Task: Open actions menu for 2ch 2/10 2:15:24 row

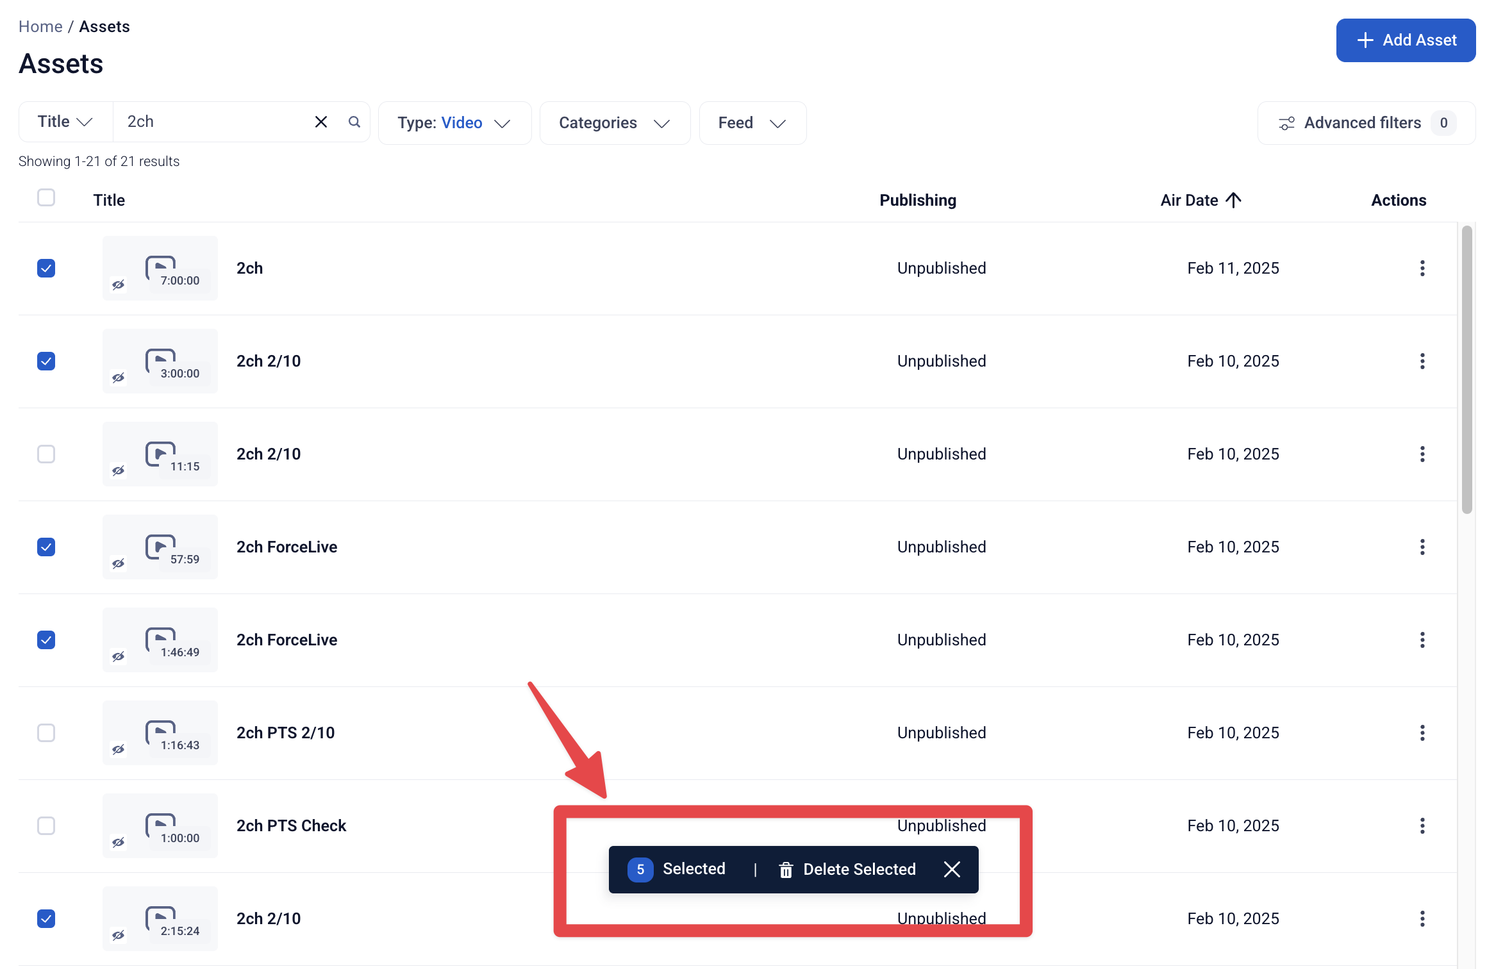Action: (1422, 919)
